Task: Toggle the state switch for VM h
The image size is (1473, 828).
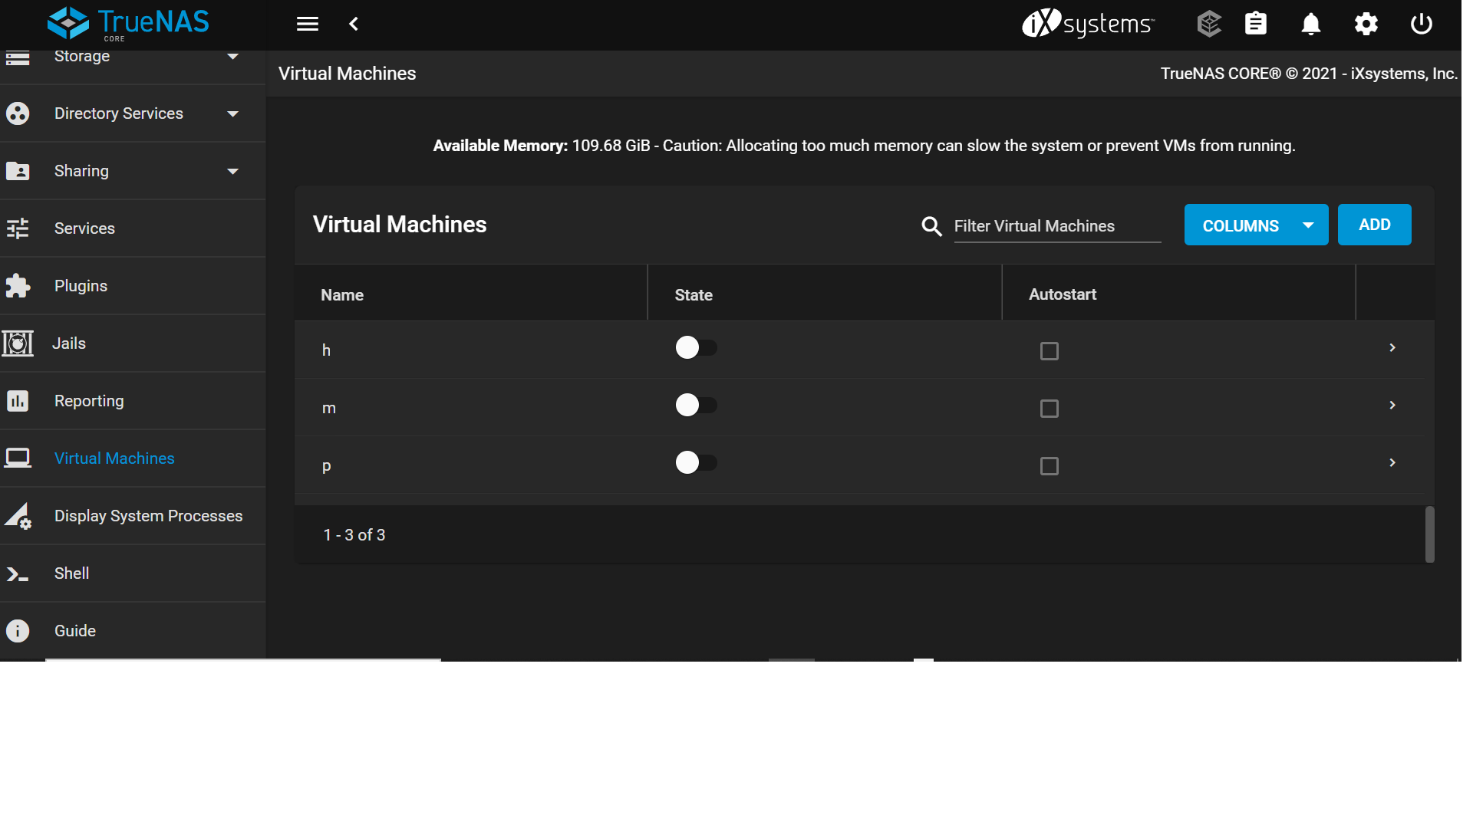Action: pos(695,348)
